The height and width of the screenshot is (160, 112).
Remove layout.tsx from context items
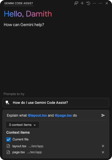103,146
